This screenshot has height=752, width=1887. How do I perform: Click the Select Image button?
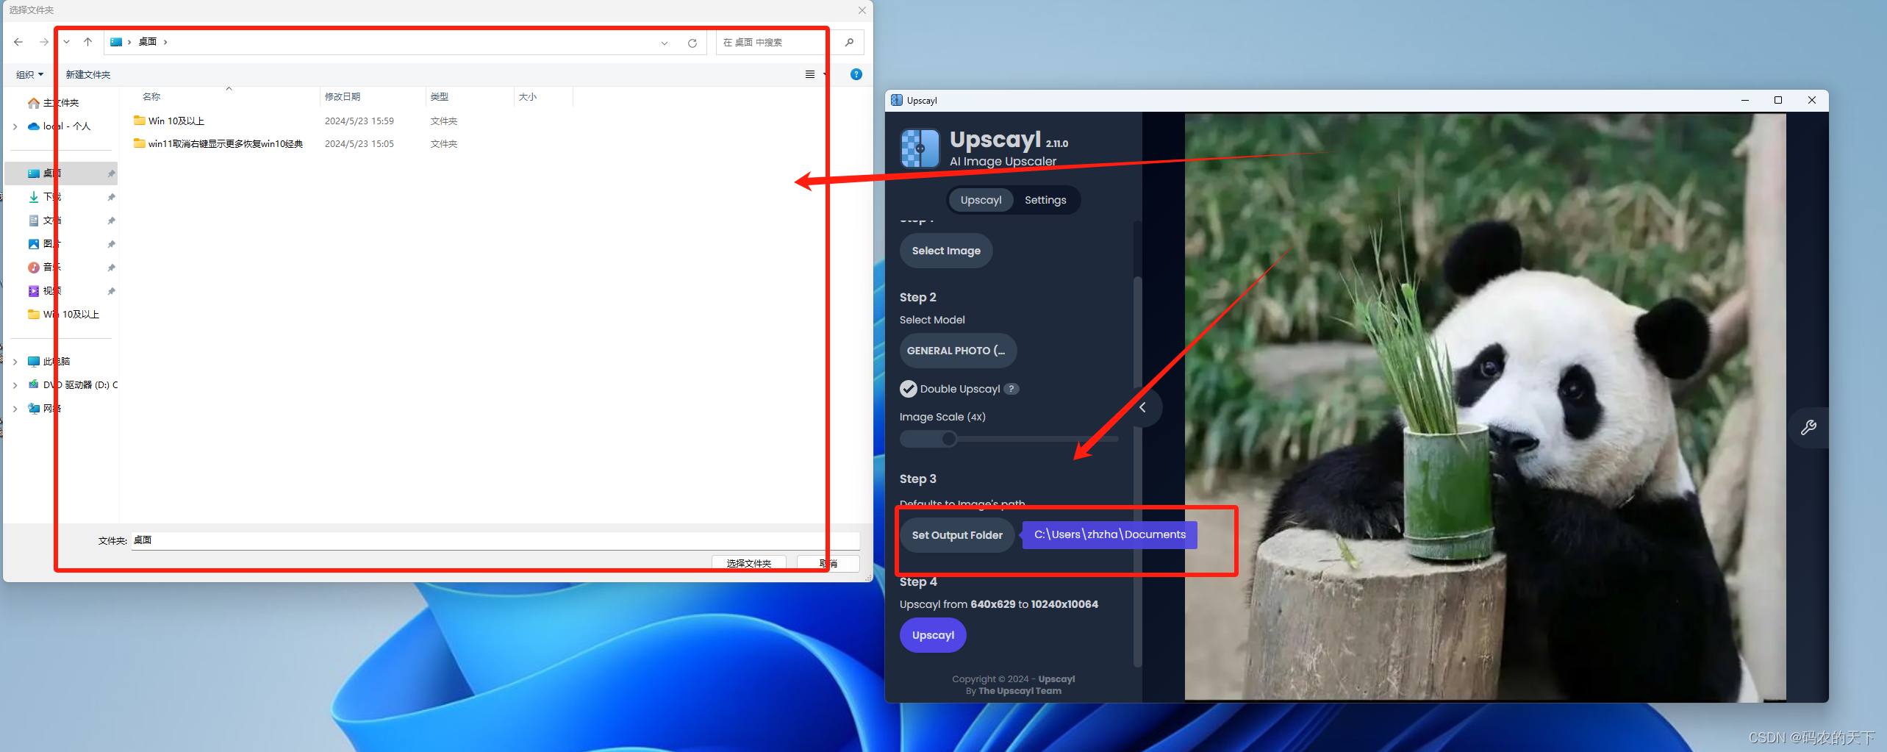point(946,251)
